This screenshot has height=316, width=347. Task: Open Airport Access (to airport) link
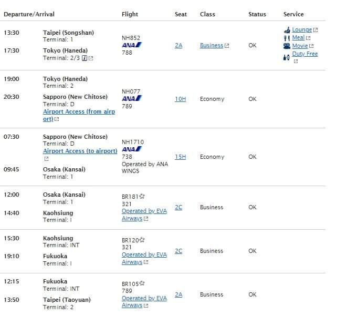80,151
